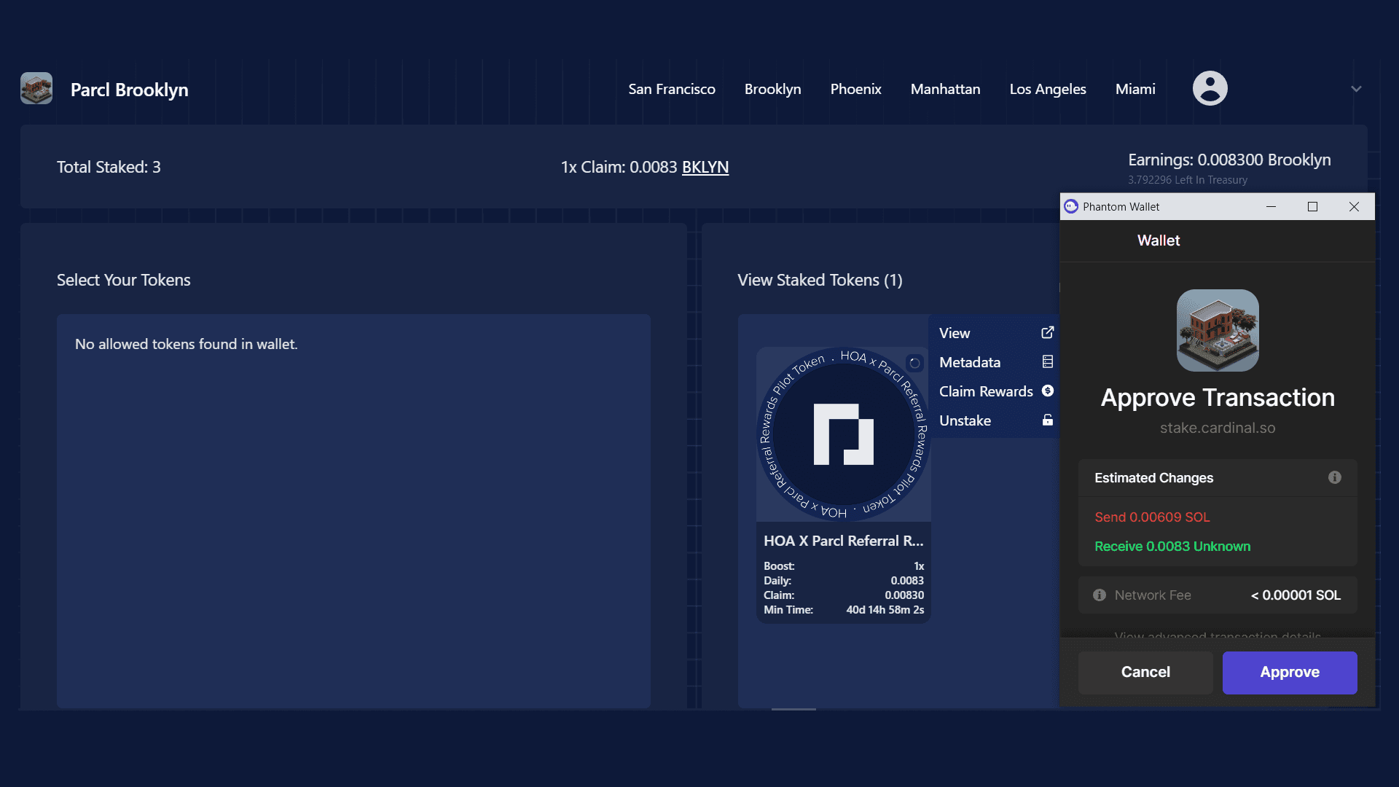
Task: Open the BKLYN token link
Action: 705,167
